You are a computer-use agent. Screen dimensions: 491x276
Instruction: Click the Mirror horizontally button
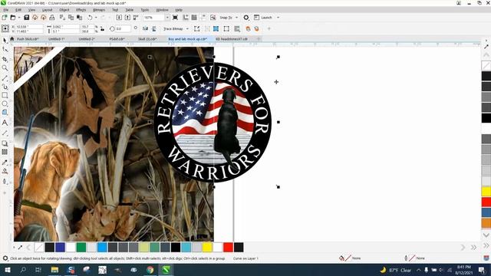[145, 29]
